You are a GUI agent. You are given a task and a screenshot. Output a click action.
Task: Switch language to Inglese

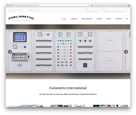(38, 10)
